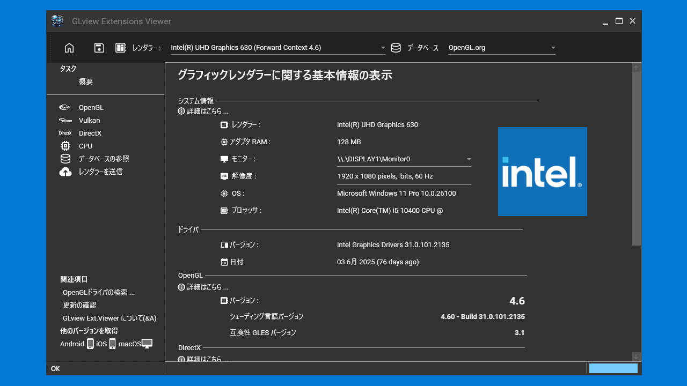Click the GLview app logo in title bar

tap(57, 21)
